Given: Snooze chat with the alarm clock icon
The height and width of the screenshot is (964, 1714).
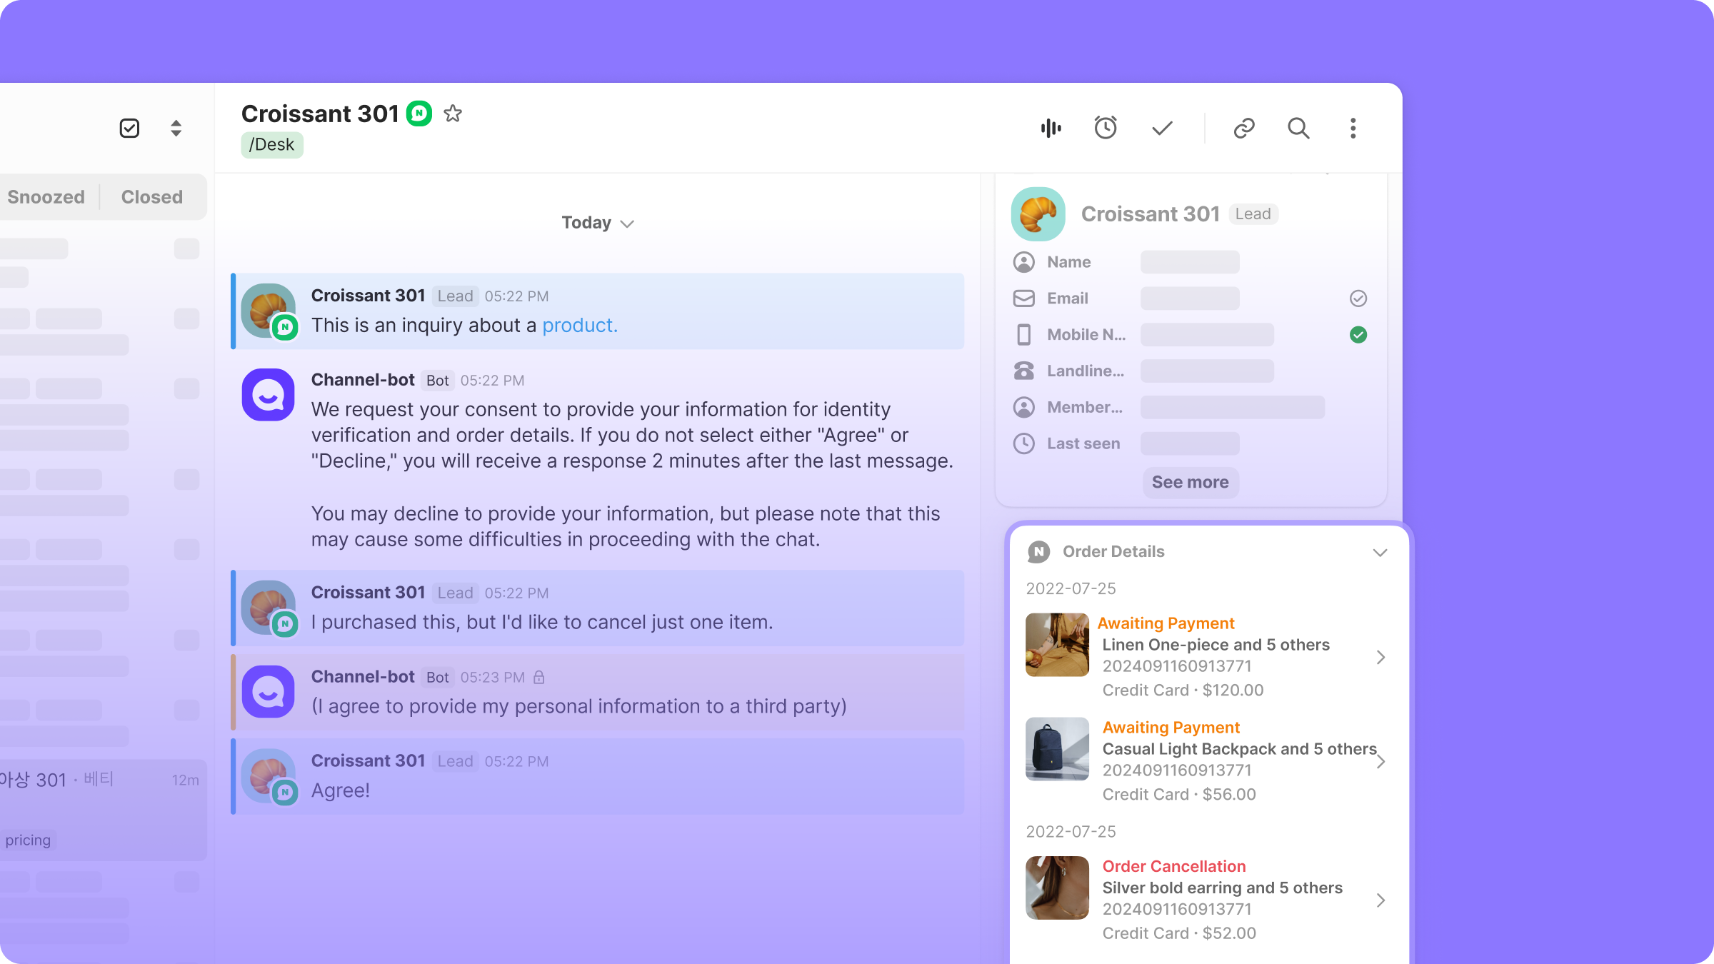Looking at the screenshot, I should click(x=1106, y=128).
